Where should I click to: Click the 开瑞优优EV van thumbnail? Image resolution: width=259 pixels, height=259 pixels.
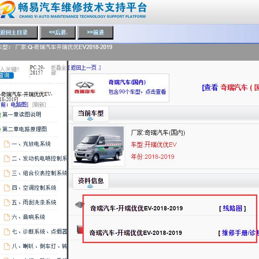[98, 145]
